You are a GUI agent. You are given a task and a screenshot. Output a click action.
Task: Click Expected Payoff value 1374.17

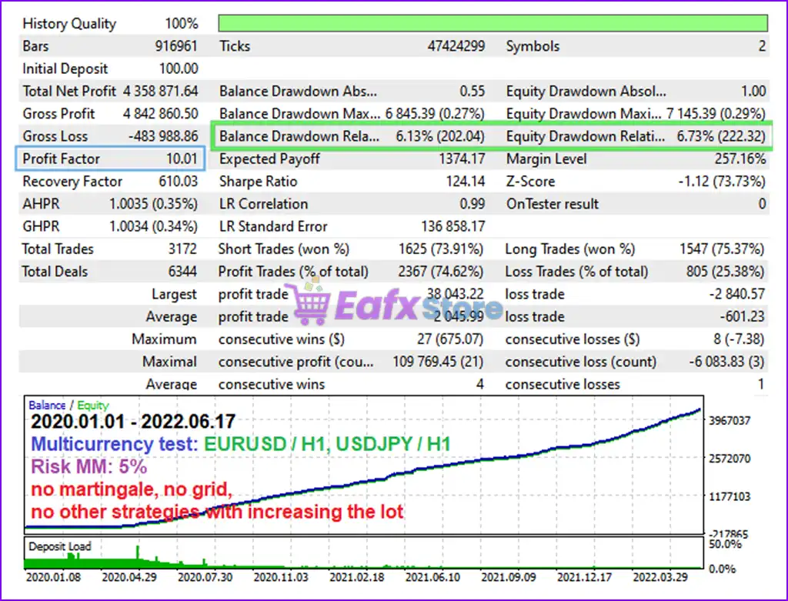coord(462,159)
